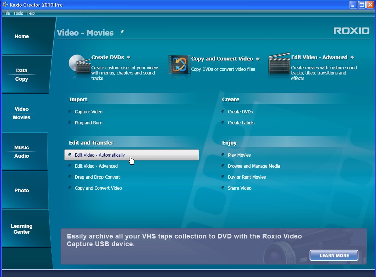Viewport: 376px width, 277px height.
Task: Click the bullet icon beside Capture Video
Action: 70,112
